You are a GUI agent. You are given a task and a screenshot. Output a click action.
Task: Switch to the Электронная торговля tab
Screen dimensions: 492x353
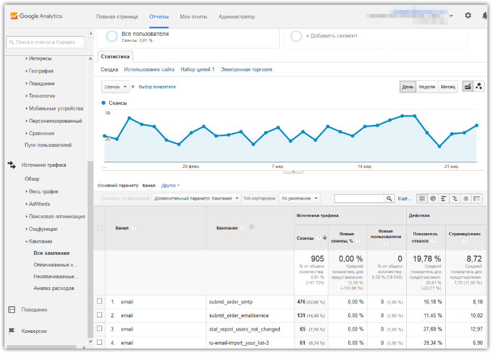(x=246, y=70)
